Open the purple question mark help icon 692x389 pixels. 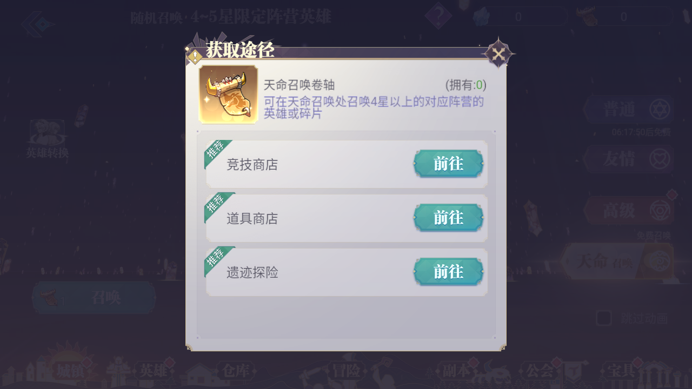[438, 16]
